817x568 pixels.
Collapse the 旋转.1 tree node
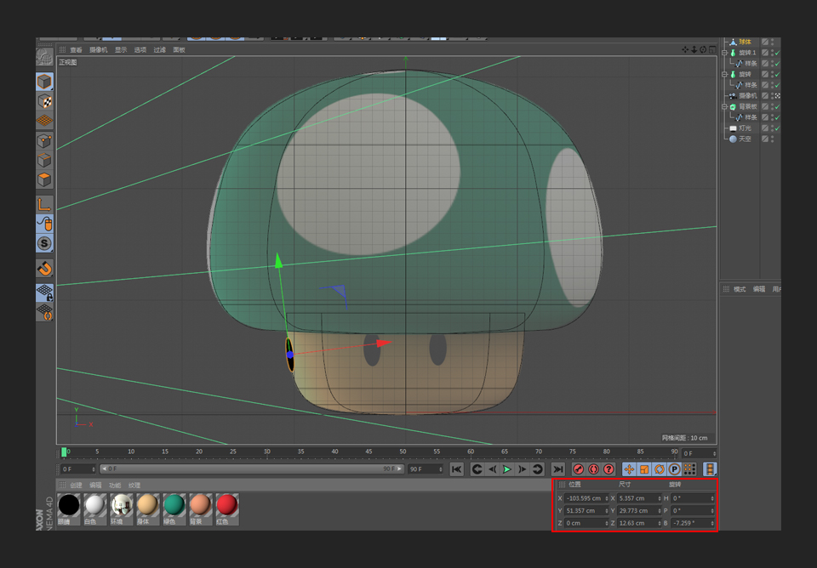724,53
